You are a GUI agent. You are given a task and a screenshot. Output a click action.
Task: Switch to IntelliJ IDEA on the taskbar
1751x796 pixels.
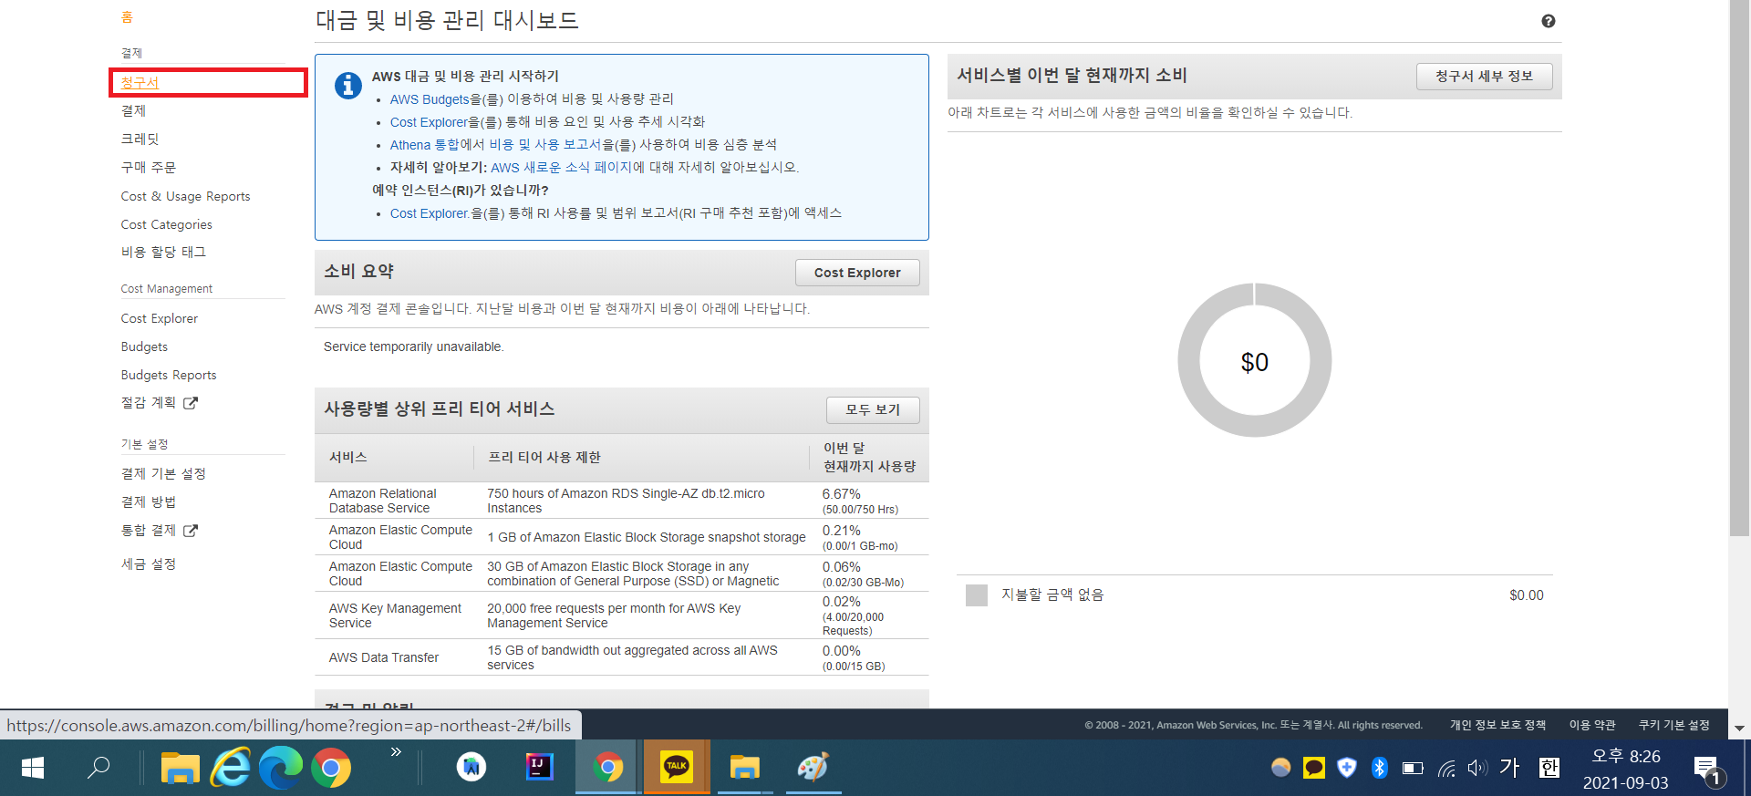(540, 768)
